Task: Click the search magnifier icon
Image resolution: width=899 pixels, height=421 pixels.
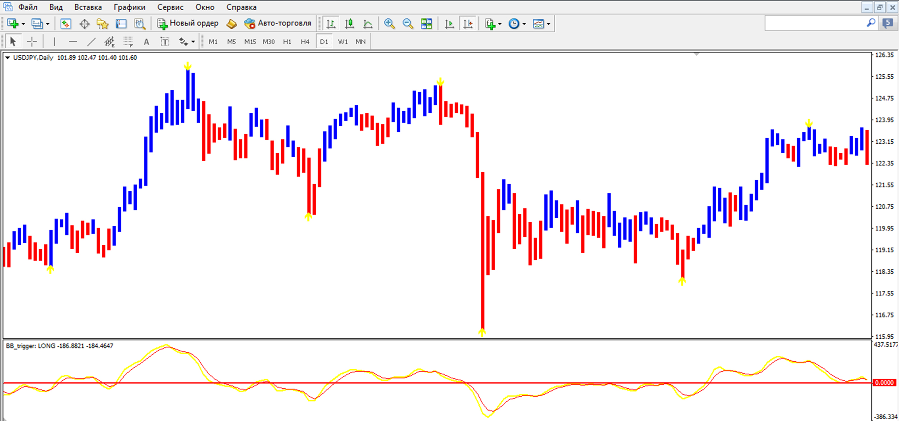Action: 871,23
